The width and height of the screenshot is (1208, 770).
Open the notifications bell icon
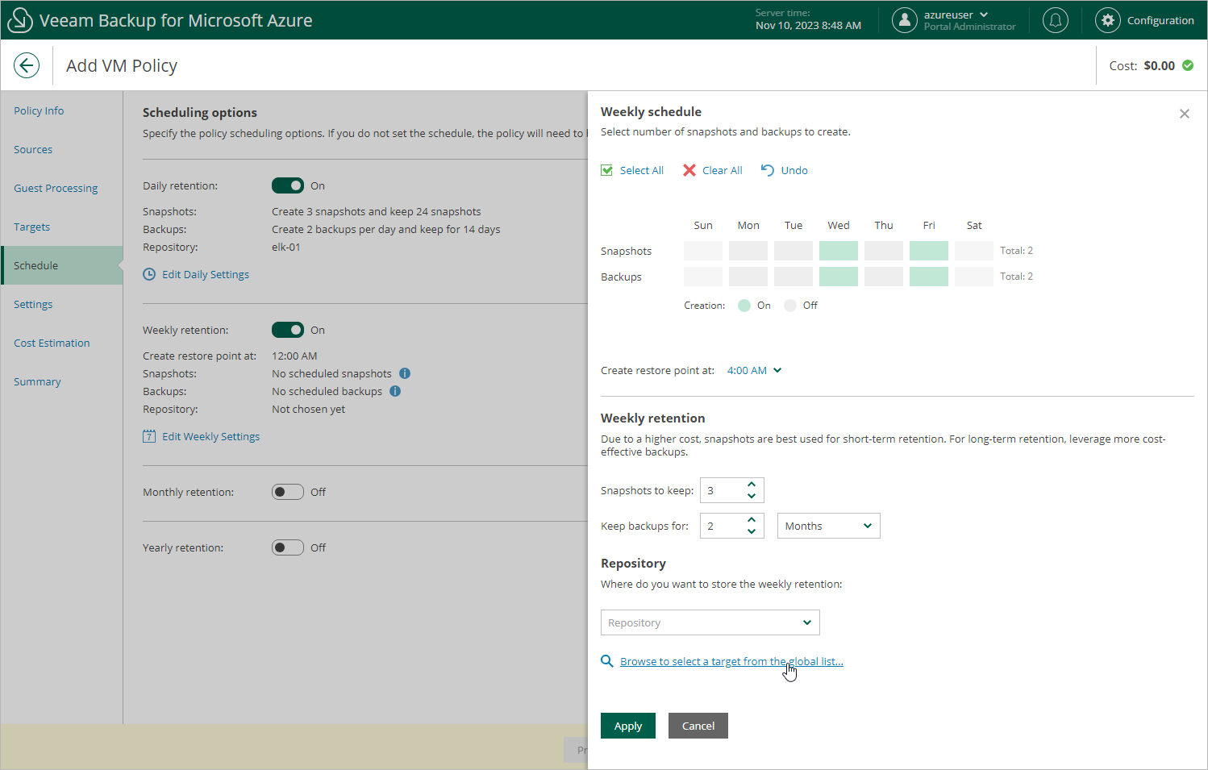pos(1056,20)
